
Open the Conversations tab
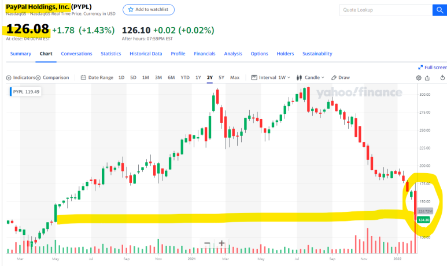pyautogui.click(x=76, y=54)
